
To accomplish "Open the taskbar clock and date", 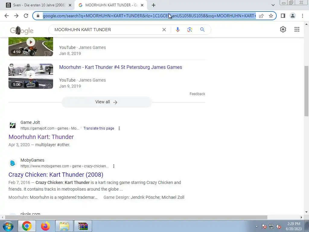I will tap(294, 226).
